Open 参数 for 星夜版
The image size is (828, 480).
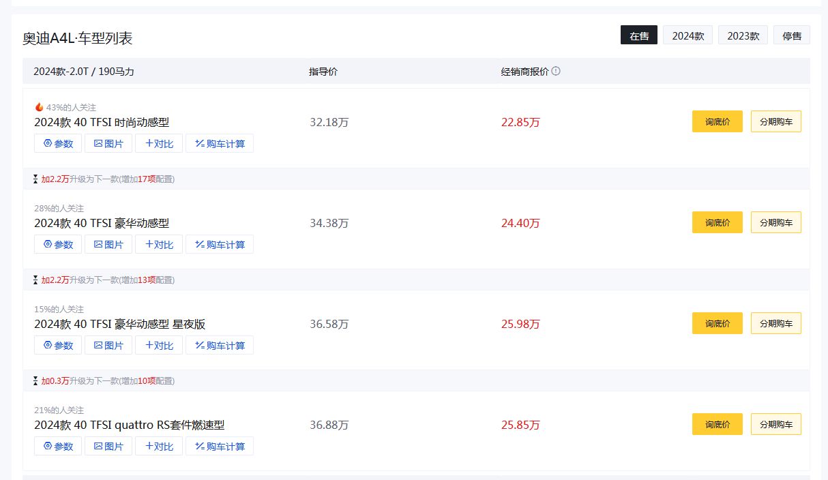[58, 345]
